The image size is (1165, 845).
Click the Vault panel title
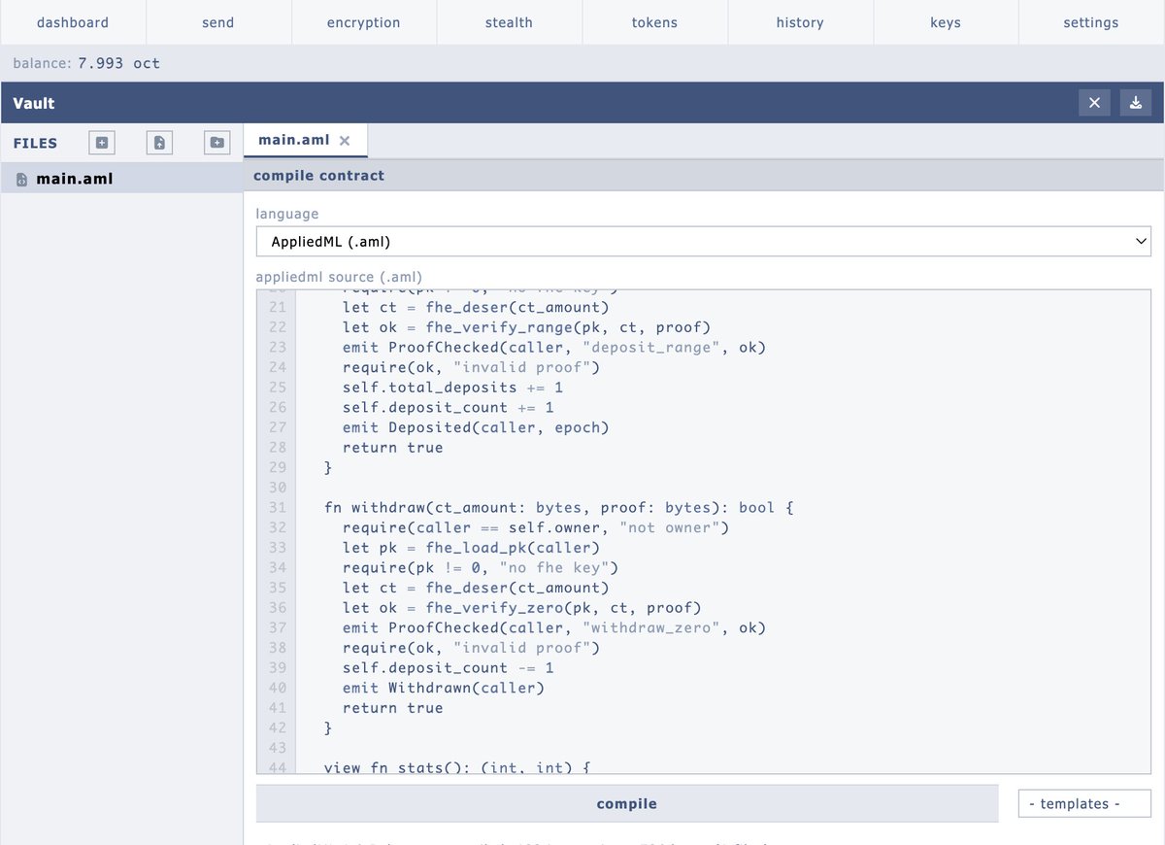tap(34, 103)
